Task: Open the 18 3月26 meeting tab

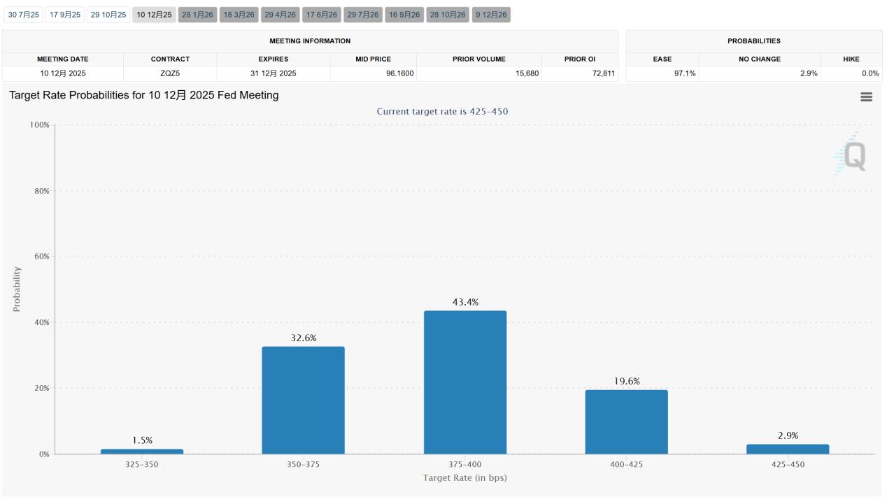Action: coord(239,15)
